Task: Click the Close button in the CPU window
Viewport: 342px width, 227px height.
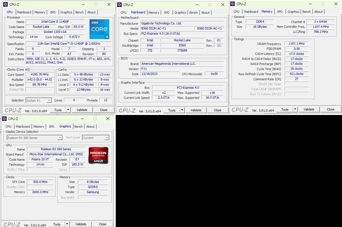Action: point(104,110)
